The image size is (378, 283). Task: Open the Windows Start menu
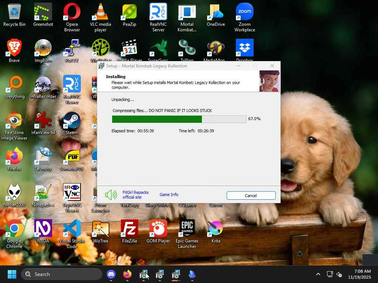12,274
